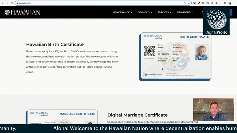Click the Hawaiian logo in header

22,12
